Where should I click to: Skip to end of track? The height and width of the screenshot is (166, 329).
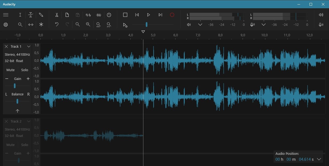click(x=160, y=15)
